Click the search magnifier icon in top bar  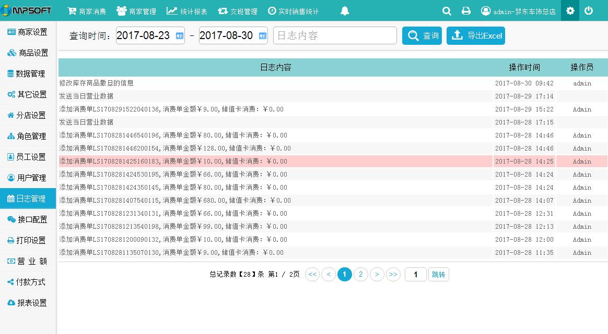coord(447,11)
